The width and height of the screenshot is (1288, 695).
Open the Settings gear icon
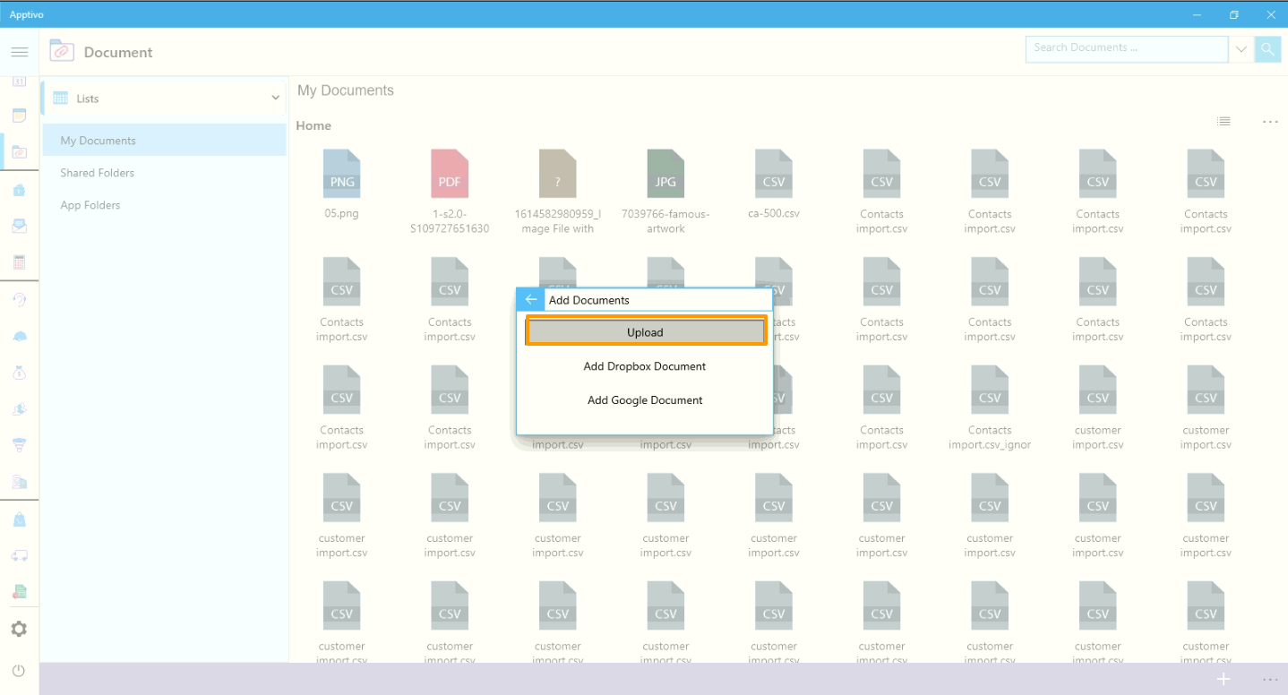coord(20,628)
